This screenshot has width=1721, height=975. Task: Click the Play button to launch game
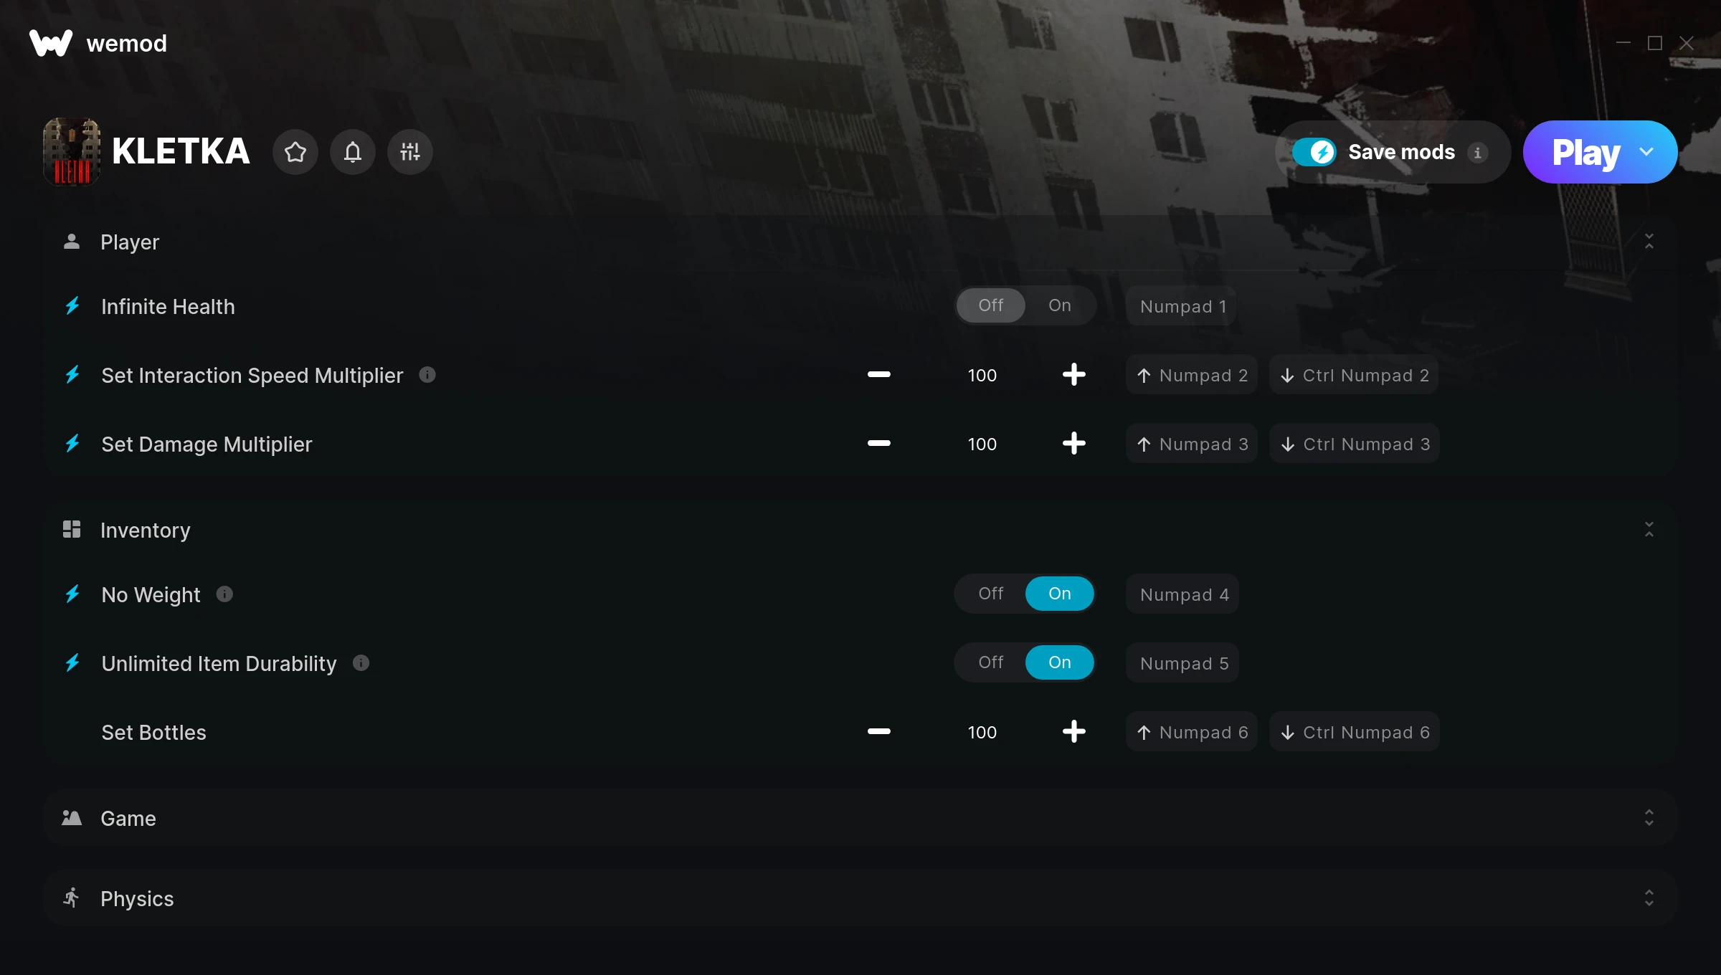pos(1588,151)
